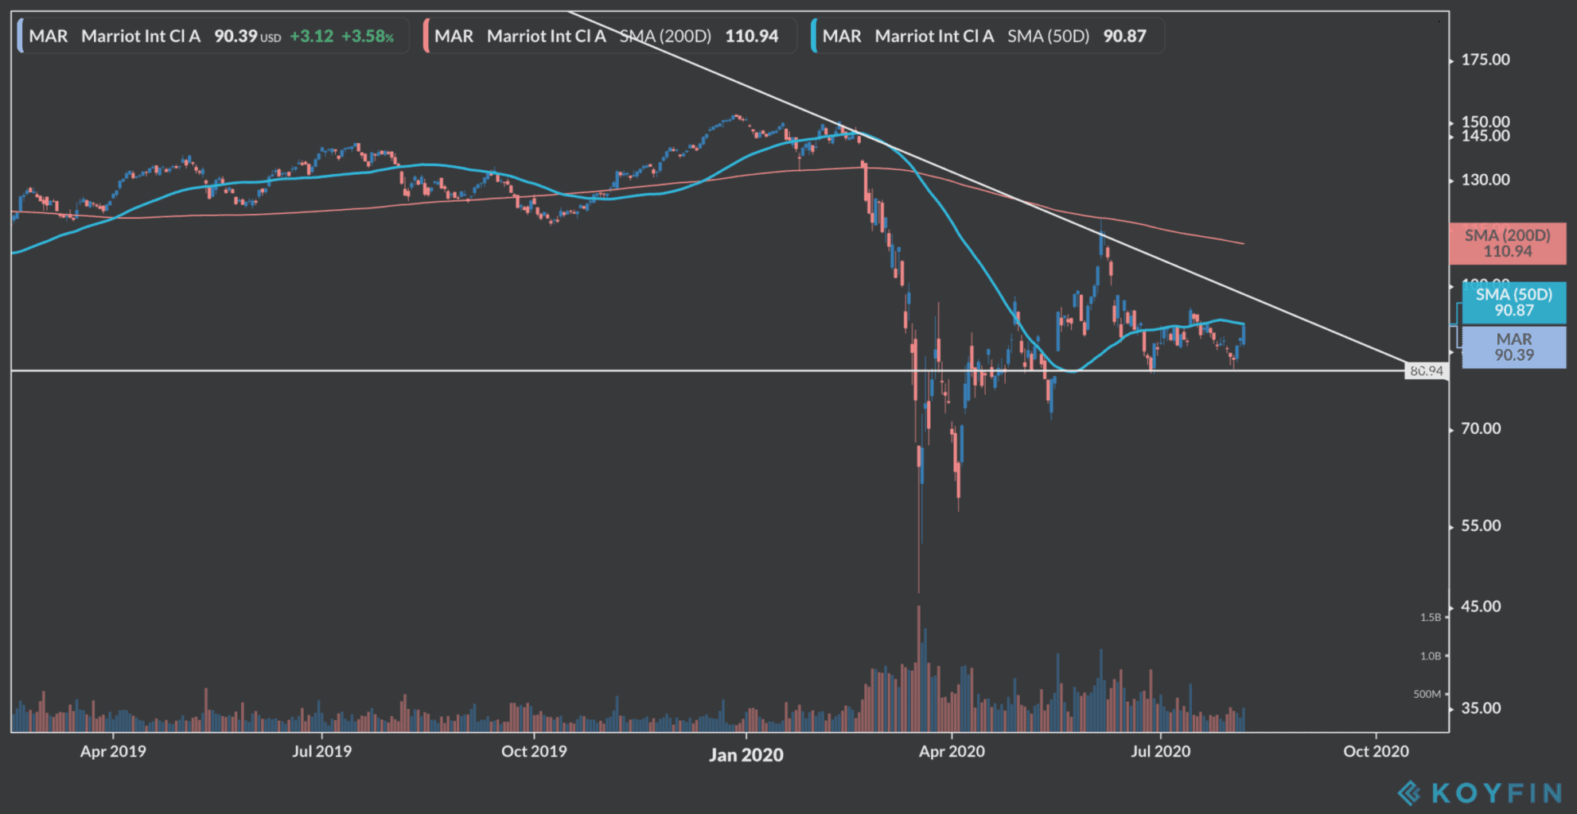
Task: Click the 45.00 price axis value
Action: tap(1481, 607)
